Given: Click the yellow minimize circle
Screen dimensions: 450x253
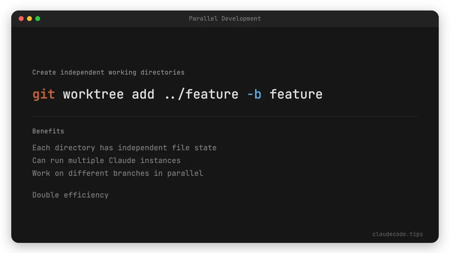Looking at the screenshot, I should (30, 18).
